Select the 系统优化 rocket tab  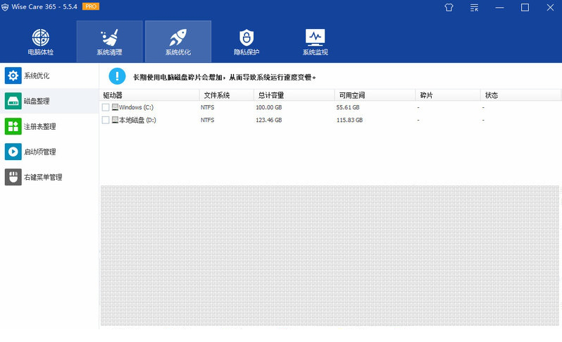coord(178,42)
